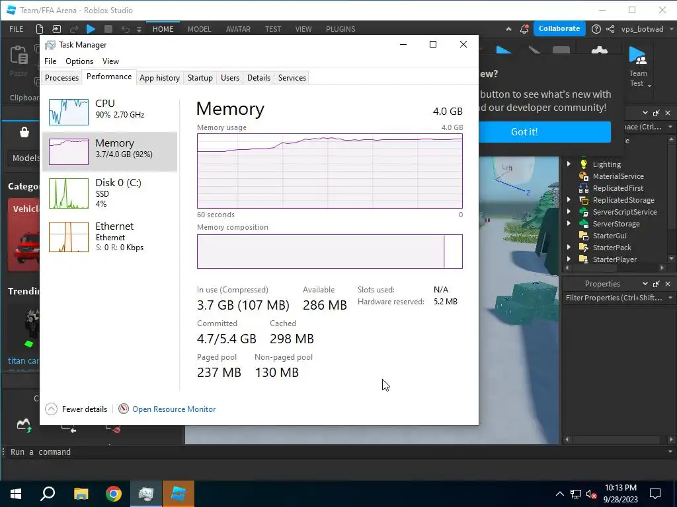677x507 pixels.
Task: Switch to the Processes tab
Action: coord(61,78)
